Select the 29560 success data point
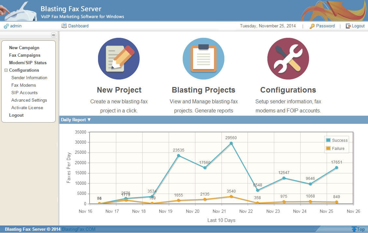Viewport: 368px width, 233px height. [231, 143]
